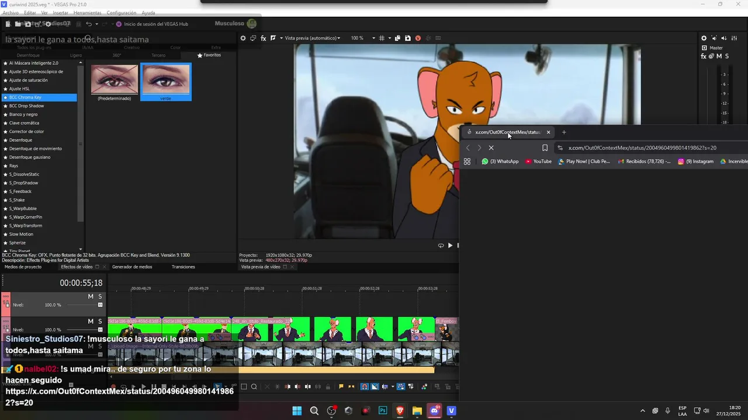
Task: Open master FX icon in Master panel
Action: tap(704, 56)
